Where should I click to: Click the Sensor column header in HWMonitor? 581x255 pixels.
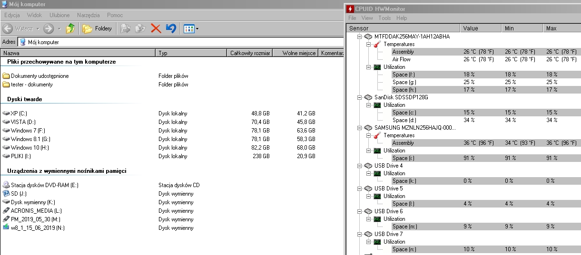(403, 28)
